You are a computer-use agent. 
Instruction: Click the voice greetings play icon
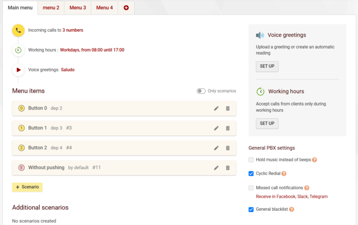[18, 70]
